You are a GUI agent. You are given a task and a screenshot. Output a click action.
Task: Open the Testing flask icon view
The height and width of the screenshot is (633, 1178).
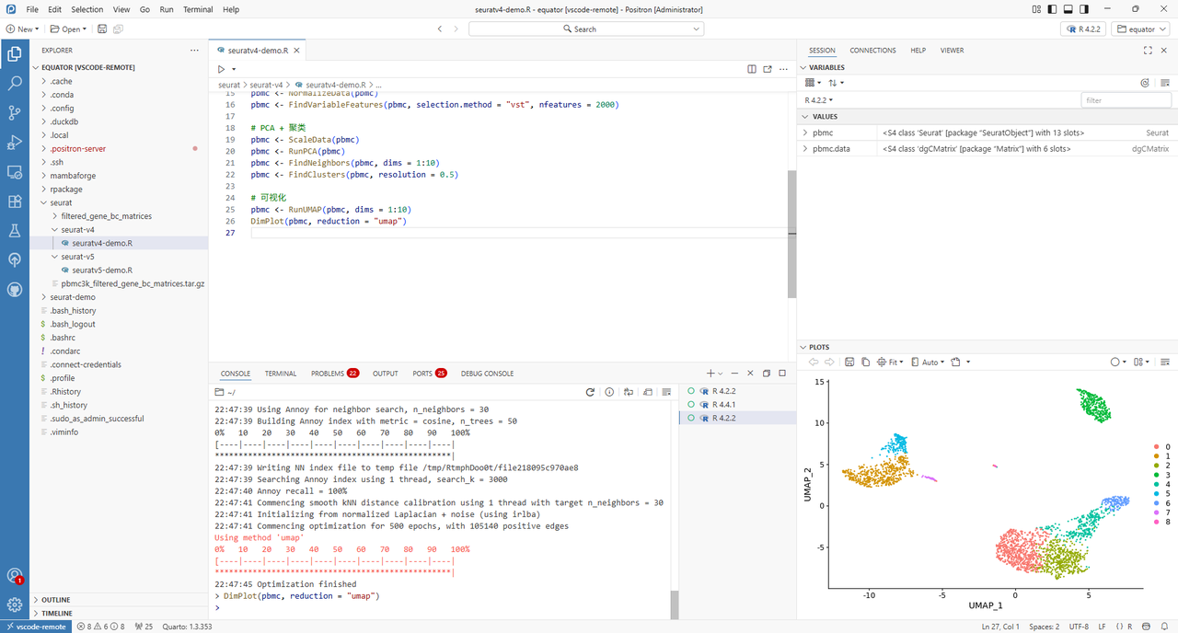15,231
